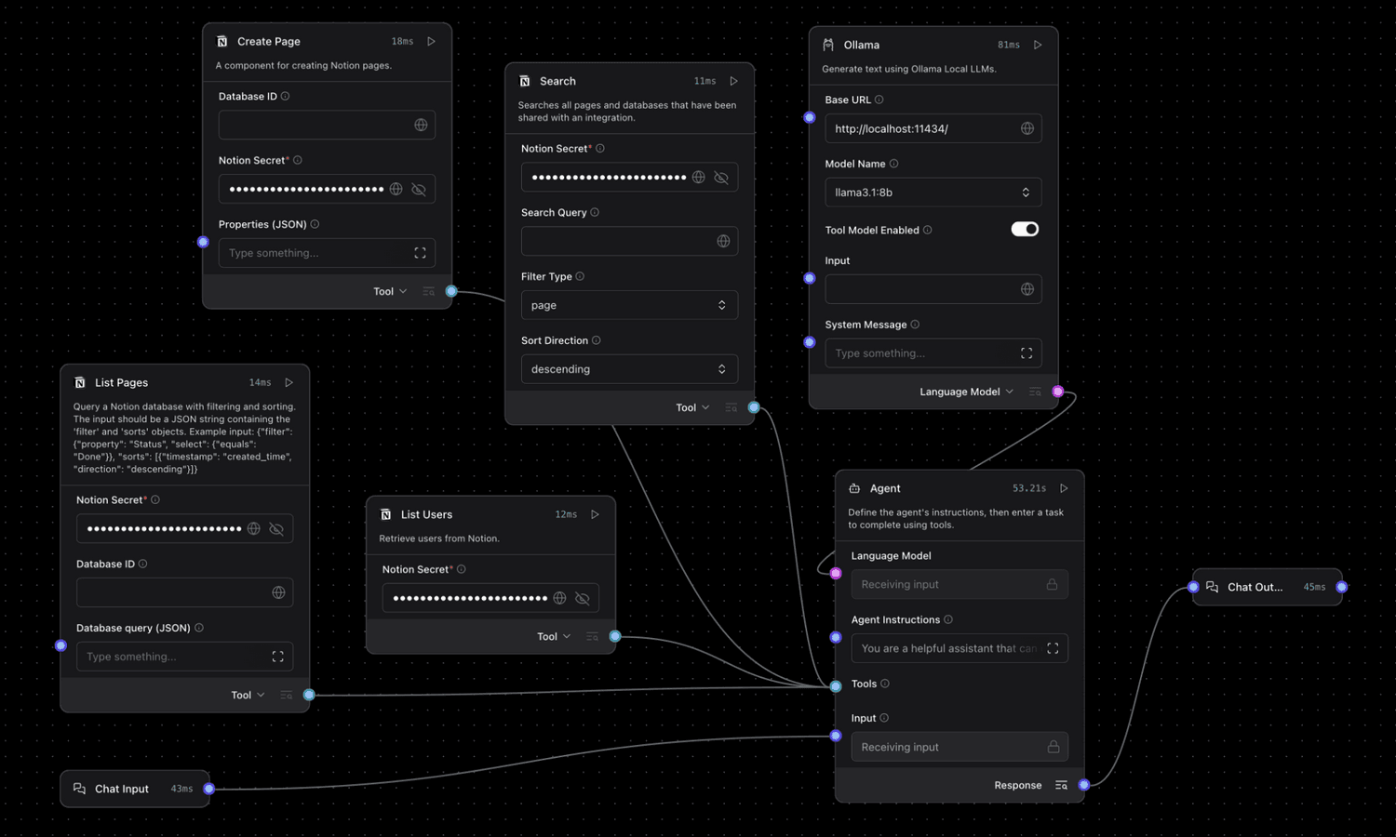Click the Create Page node title
Screen dimensions: 1396x837
click(269, 42)
